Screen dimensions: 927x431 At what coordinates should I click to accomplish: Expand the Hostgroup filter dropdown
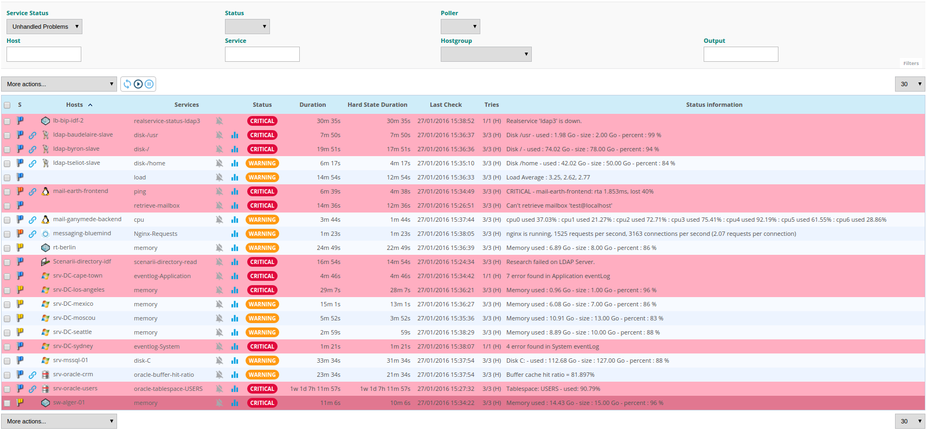(486, 54)
